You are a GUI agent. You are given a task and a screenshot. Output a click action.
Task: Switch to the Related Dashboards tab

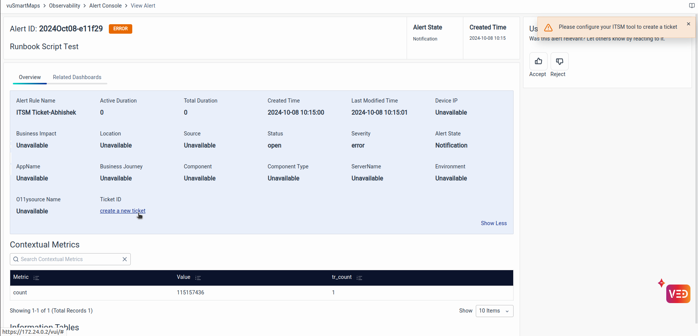[77, 77]
